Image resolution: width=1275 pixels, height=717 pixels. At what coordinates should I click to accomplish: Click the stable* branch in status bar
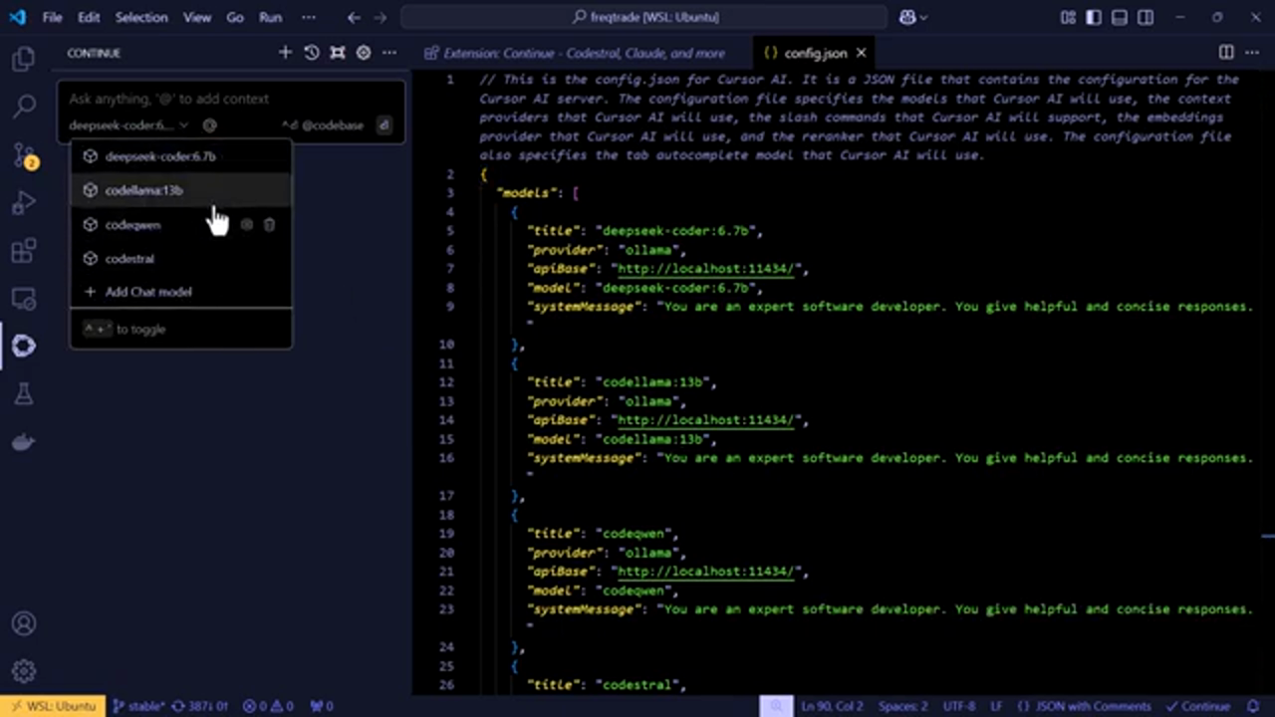click(138, 706)
